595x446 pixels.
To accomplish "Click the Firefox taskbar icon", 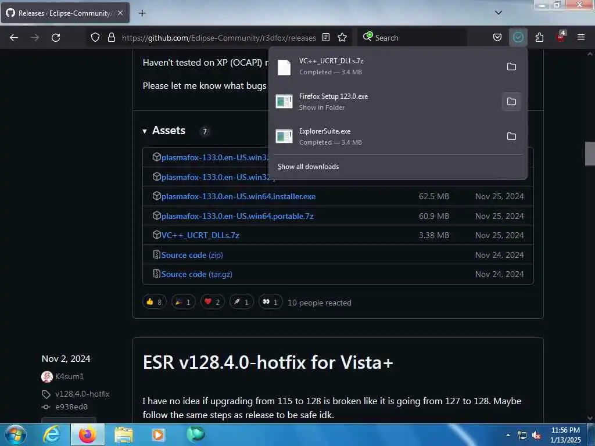I will pyautogui.click(x=88, y=434).
